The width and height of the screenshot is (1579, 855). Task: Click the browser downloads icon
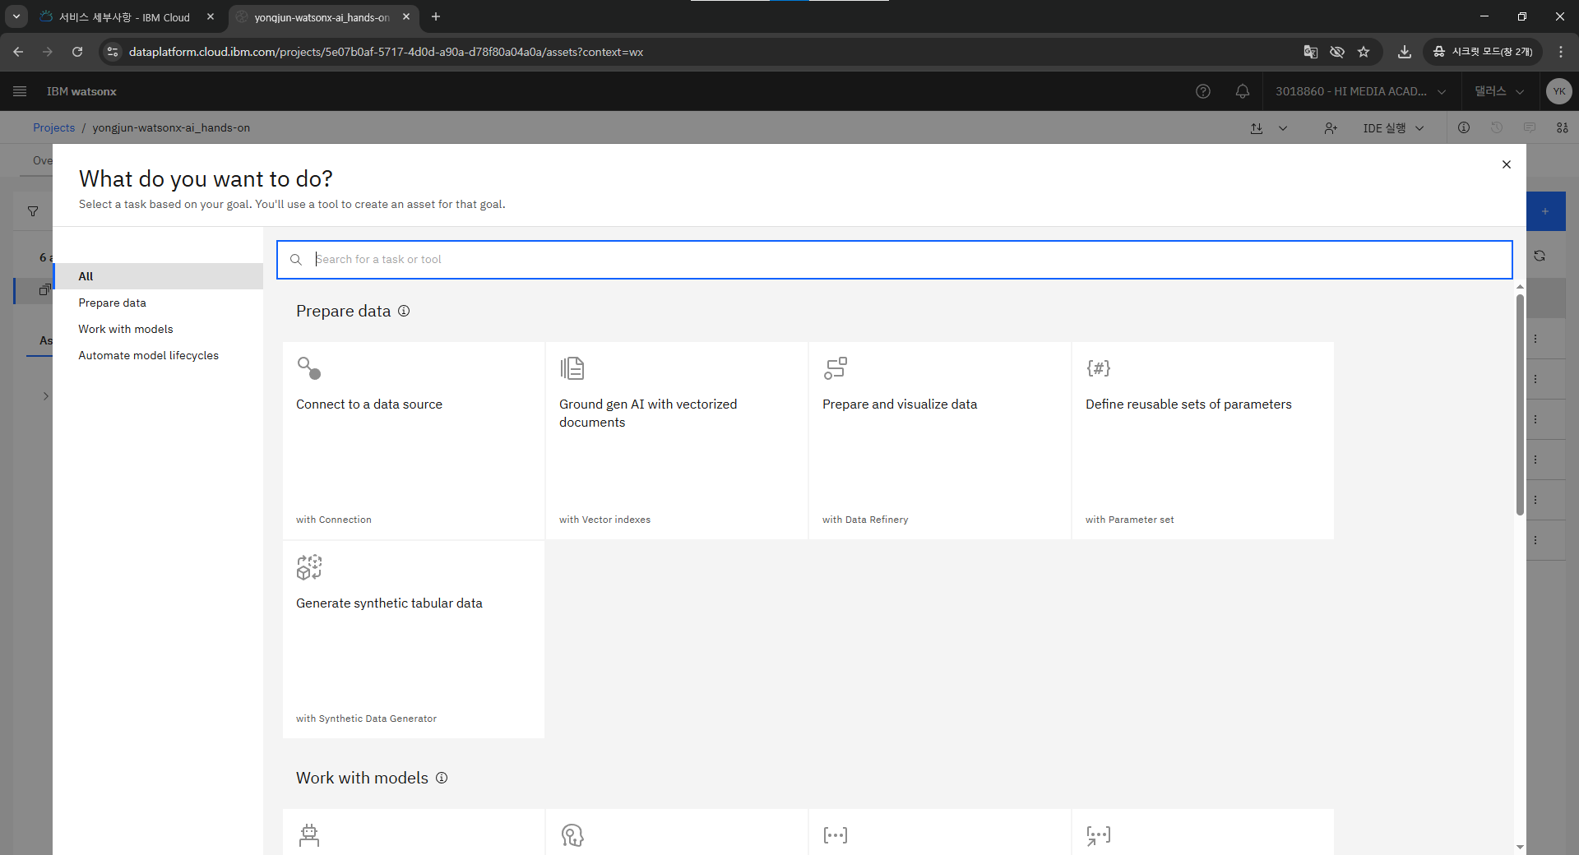1405,52
